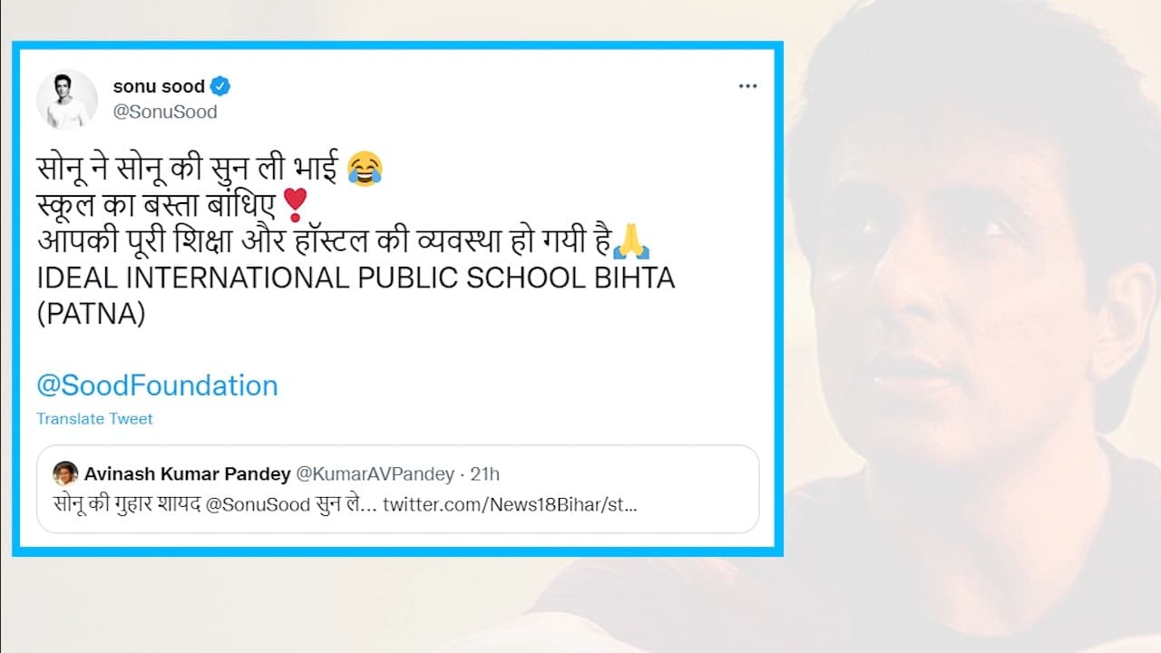Open the @KumarAVPandey handle in quoted tweet
Image resolution: width=1161 pixels, height=653 pixels.
[376, 473]
